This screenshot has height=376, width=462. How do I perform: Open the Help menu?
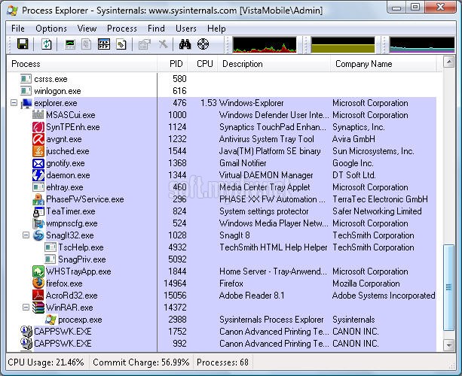216,29
